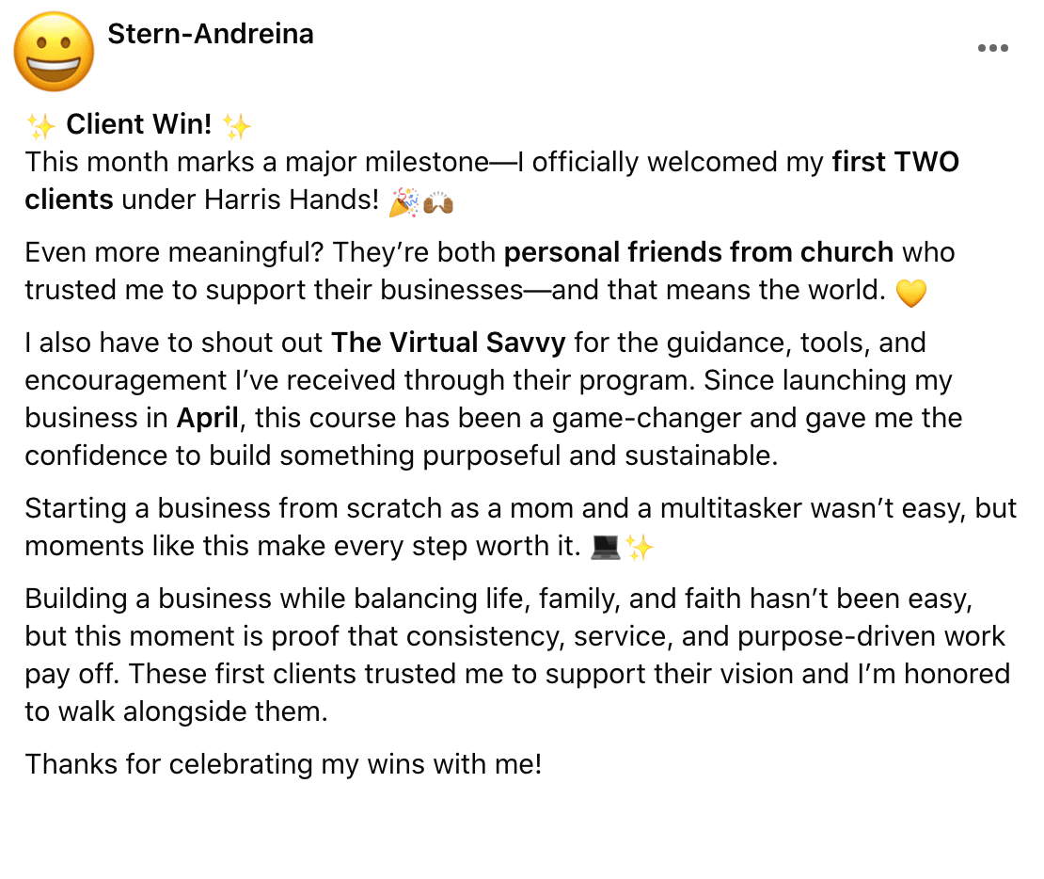This screenshot has height=879, width=1044.
Task: Click the paragraph starting Building a business
Action: point(518,655)
